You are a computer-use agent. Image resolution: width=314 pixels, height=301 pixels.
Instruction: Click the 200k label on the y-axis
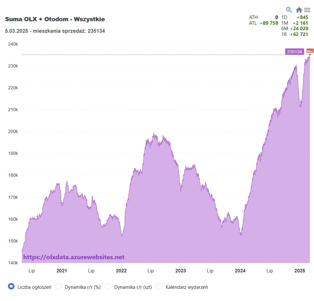point(13,131)
